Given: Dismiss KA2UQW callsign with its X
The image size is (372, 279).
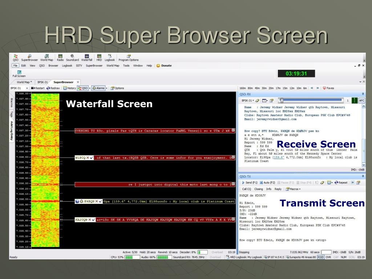Looking at the screenshot, I should click(90, 220).
